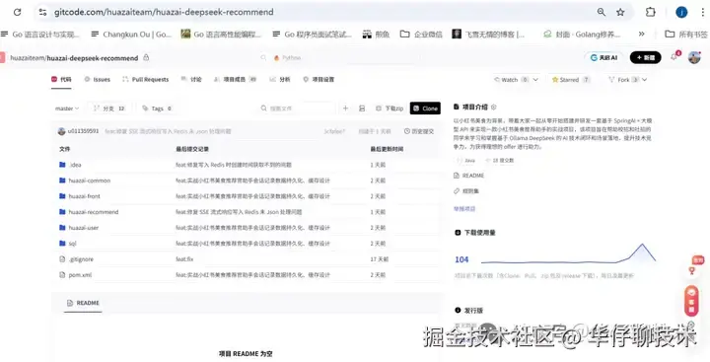Click the file search input field
This screenshot has width=710, height=362.
297,109
